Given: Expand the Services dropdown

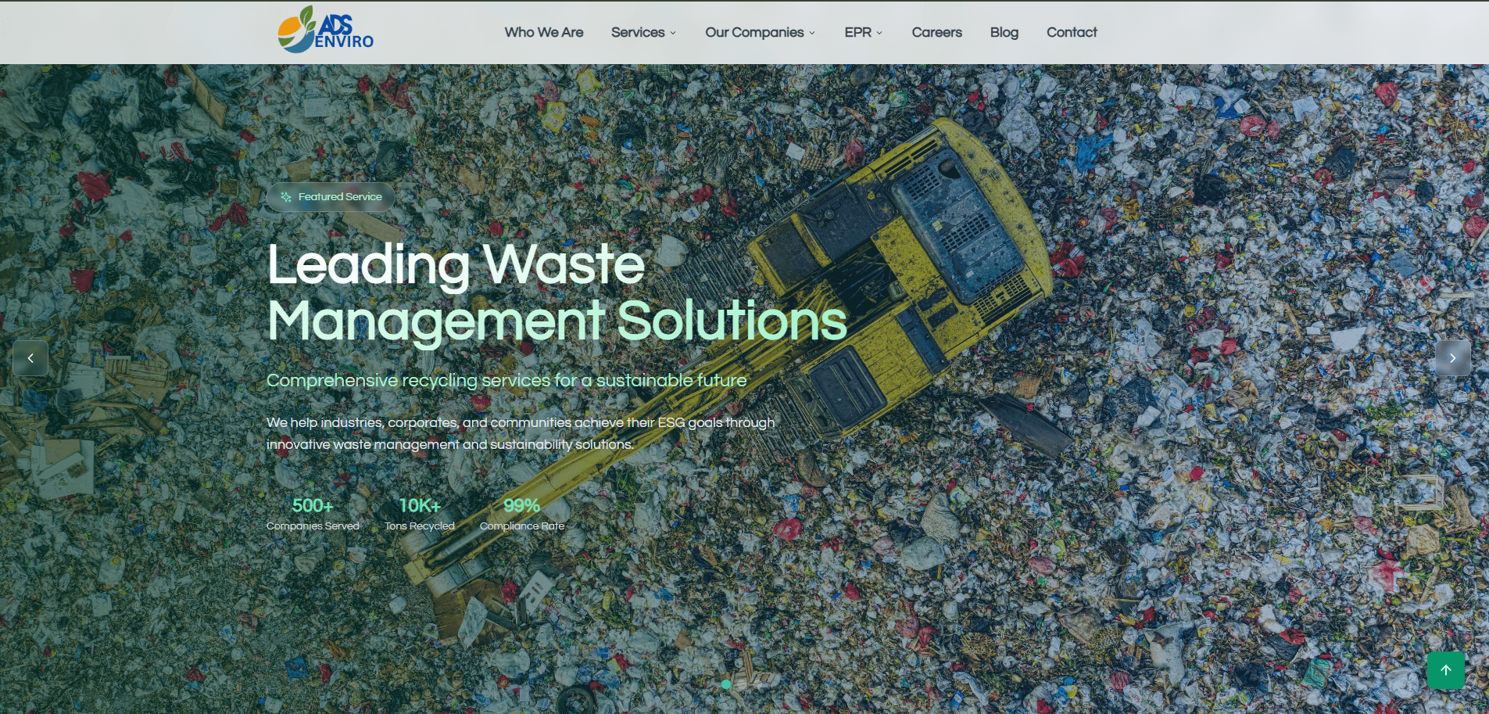Looking at the screenshot, I should pyautogui.click(x=642, y=32).
